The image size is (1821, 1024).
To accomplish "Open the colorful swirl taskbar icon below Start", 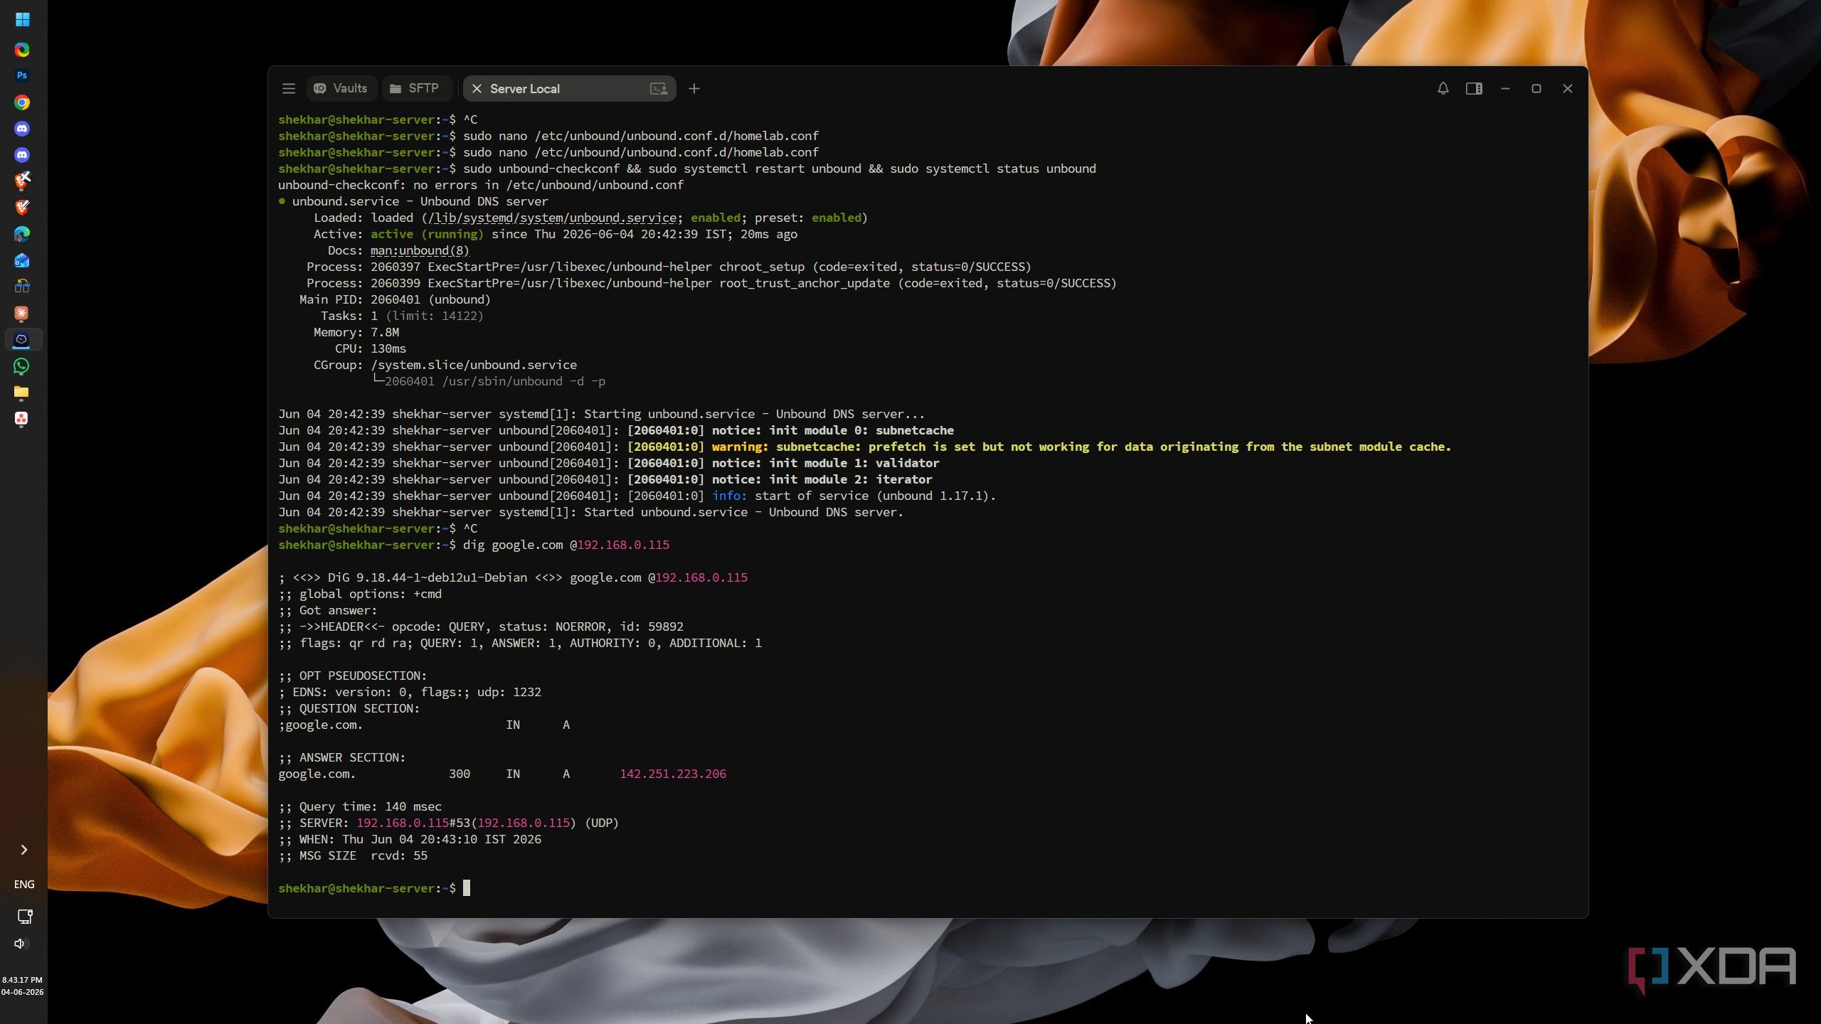I will pos(22,50).
